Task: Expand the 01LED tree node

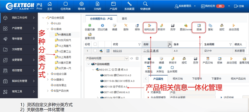Action: point(48,23)
